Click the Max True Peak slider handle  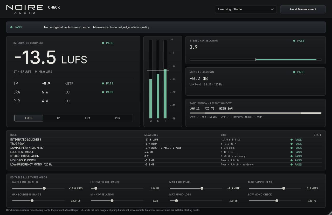tap(202, 188)
